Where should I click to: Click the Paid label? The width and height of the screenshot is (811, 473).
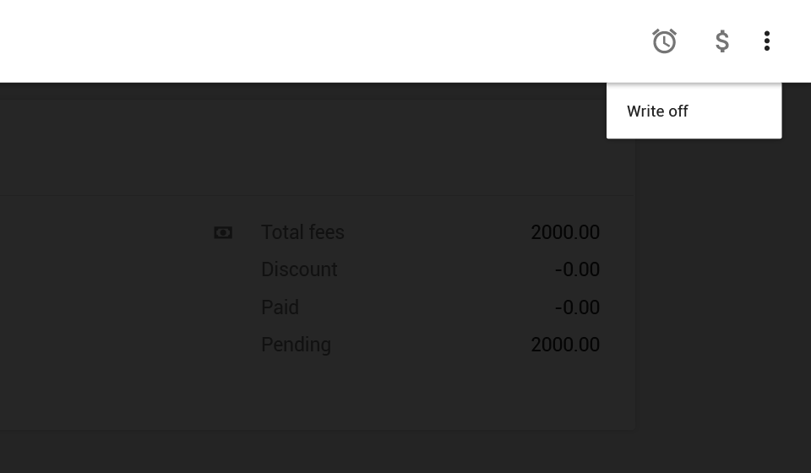pyautogui.click(x=280, y=307)
